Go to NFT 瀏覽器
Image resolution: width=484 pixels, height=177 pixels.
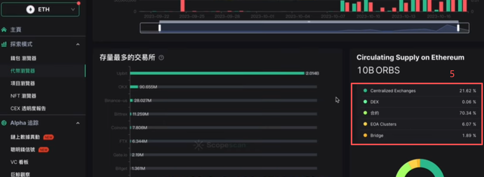24,96
